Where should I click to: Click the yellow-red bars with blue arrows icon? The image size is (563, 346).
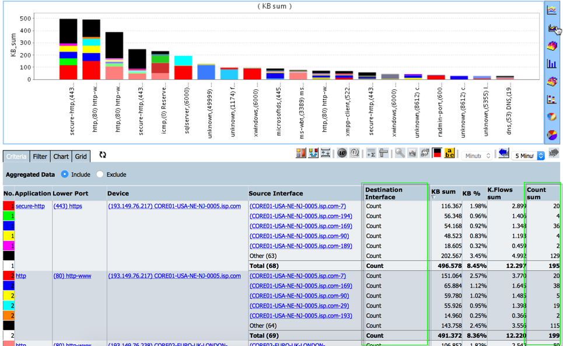pyautogui.click(x=313, y=153)
